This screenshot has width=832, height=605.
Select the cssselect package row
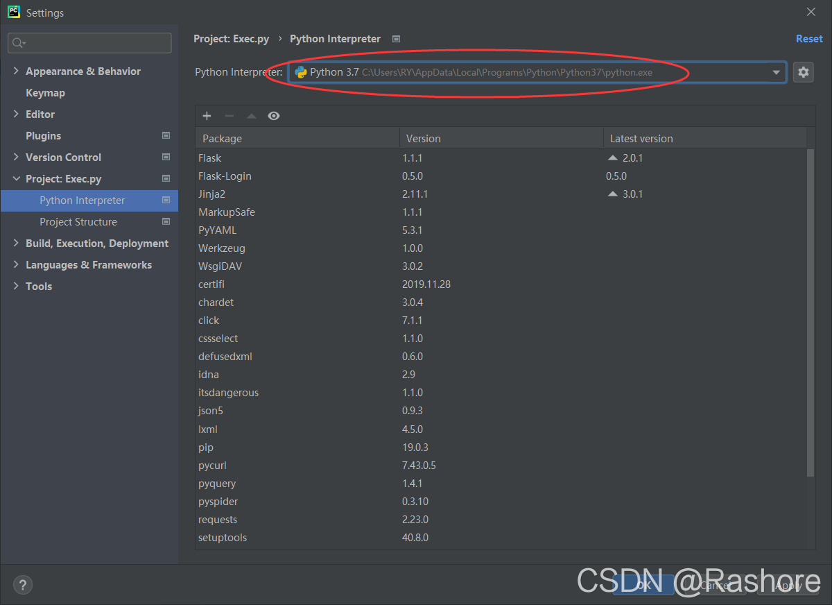[x=501, y=339]
